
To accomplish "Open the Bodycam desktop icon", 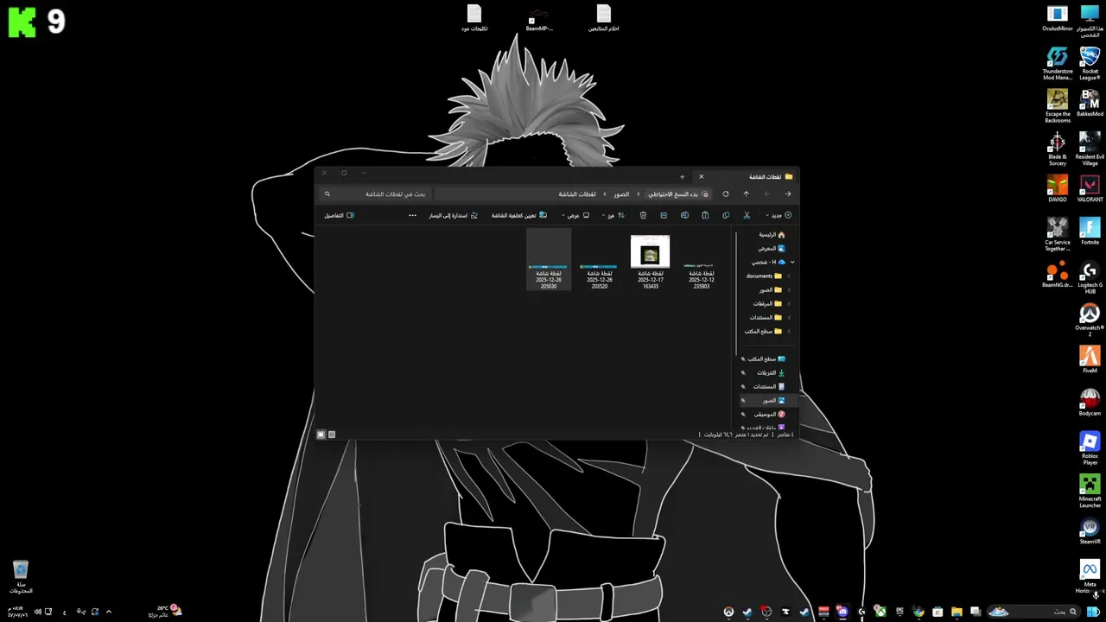I will [1090, 403].
